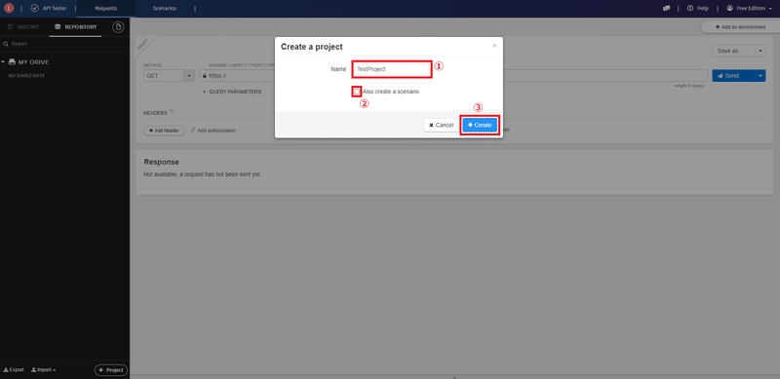
Task: Expand the bottom panel chevron
Action: coord(454,376)
